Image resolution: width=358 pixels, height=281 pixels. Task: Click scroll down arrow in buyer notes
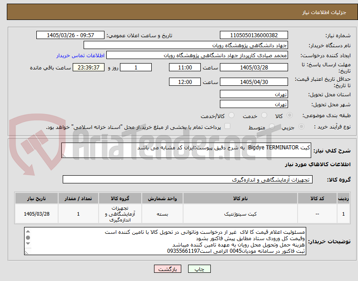pos(28,244)
